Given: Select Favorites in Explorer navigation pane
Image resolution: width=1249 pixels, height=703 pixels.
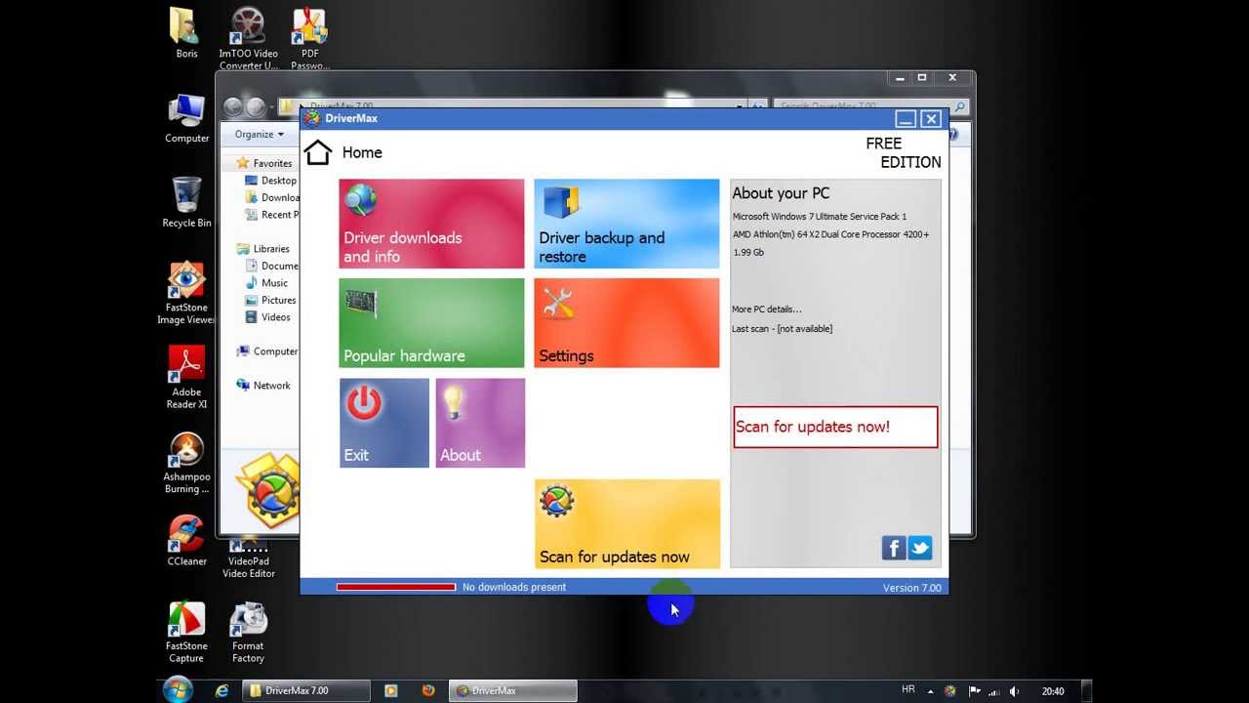Looking at the screenshot, I should point(263,163).
